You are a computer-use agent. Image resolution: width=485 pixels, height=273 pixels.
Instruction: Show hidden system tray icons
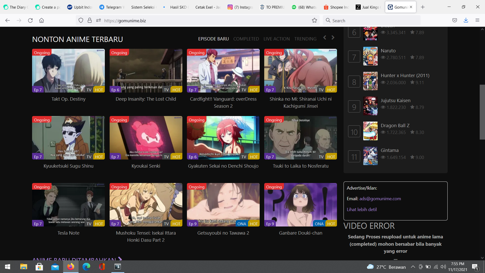pyautogui.click(x=413, y=267)
